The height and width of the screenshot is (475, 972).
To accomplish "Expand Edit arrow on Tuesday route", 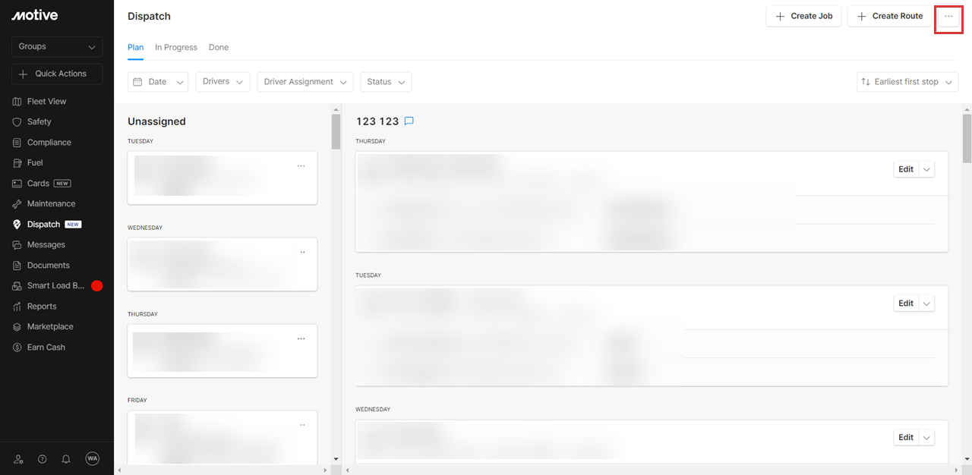I will (x=926, y=304).
